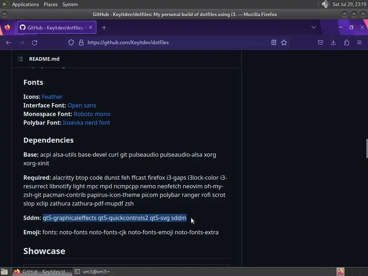Screen dimensions: 368x276
Task: Click 'noto-fonts-emoji' in the Emoji line
Action: [x=151, y=233]
